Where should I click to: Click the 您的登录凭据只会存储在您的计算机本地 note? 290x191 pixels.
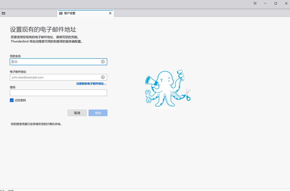(36, 124)
